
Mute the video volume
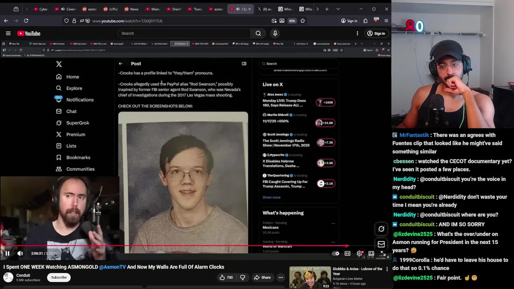pos(20,253)
